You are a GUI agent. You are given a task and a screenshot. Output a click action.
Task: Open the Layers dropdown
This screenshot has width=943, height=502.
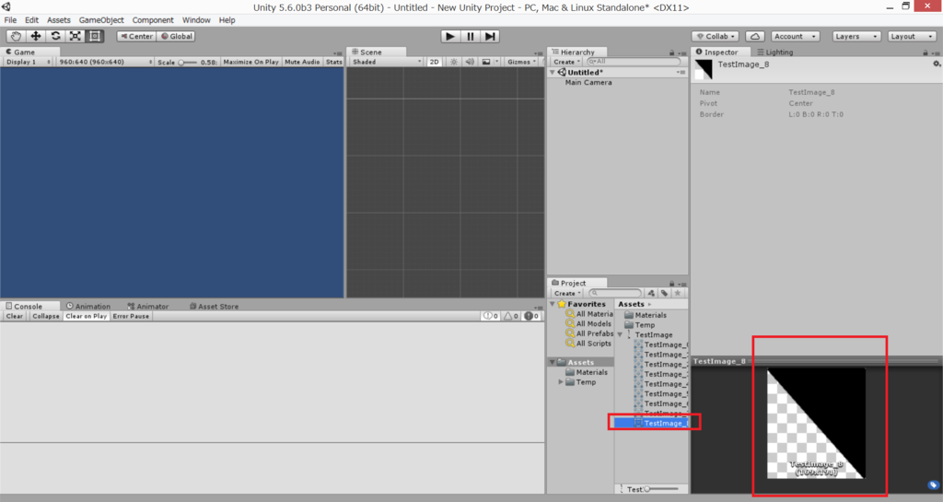click(856, 36)
